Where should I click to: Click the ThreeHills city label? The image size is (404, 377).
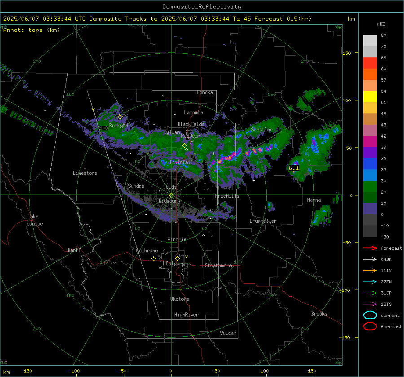click(x=226, y=196)
